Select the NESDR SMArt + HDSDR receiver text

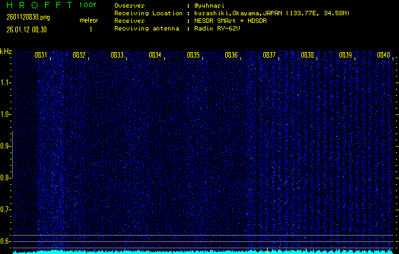231,20
